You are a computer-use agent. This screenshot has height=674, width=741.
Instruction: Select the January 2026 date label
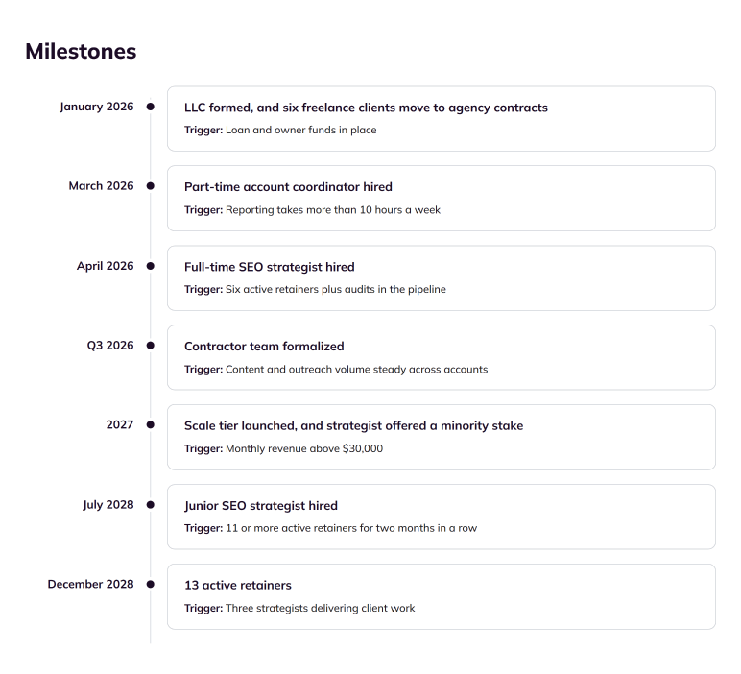pos(96,107)
